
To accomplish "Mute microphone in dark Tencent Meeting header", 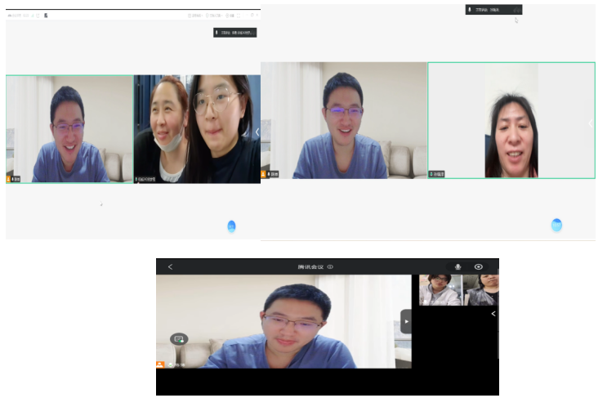I will (x=458, y=267).
